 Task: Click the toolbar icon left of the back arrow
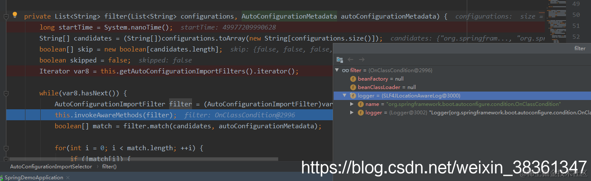point(340,60)
